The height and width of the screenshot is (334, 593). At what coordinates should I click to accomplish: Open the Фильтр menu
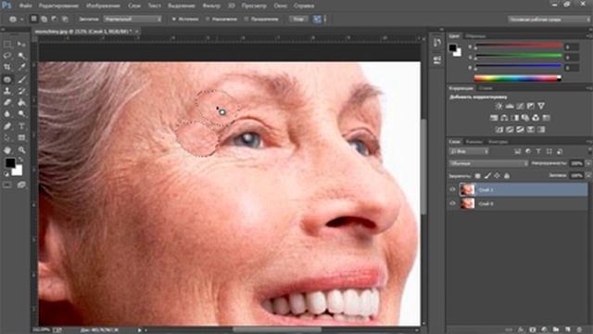point(211,6)
